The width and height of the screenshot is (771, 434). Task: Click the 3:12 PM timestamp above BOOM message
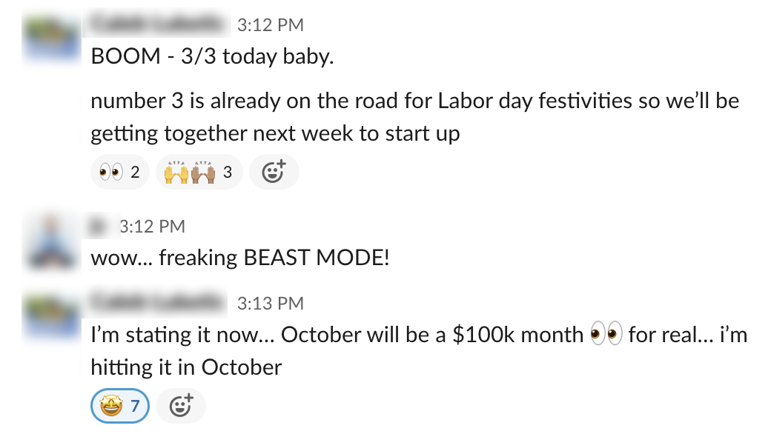point(270,25)
